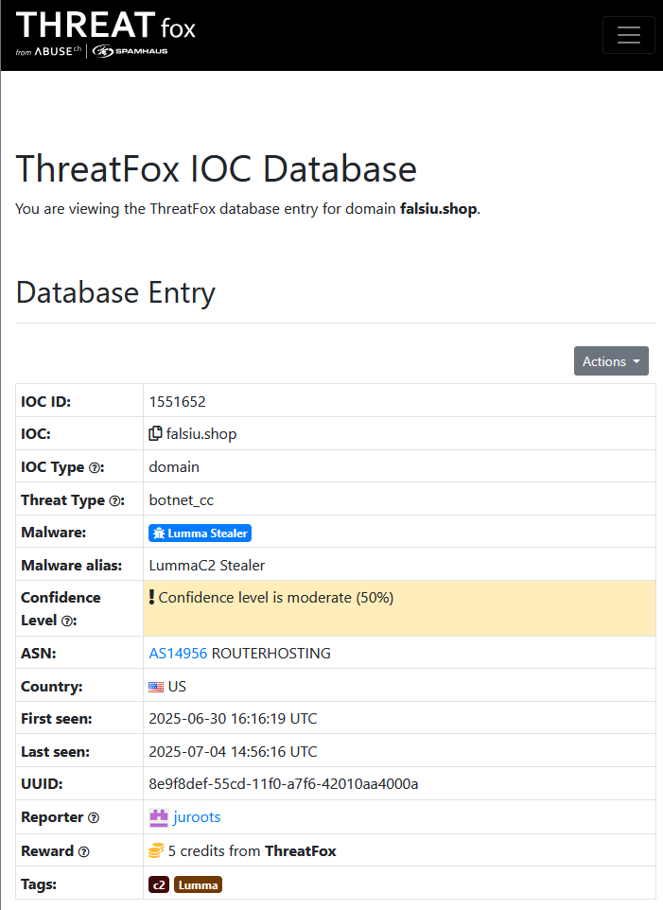Click the Reward help icon
Viewport: 663px width, 910px height.
83,852
